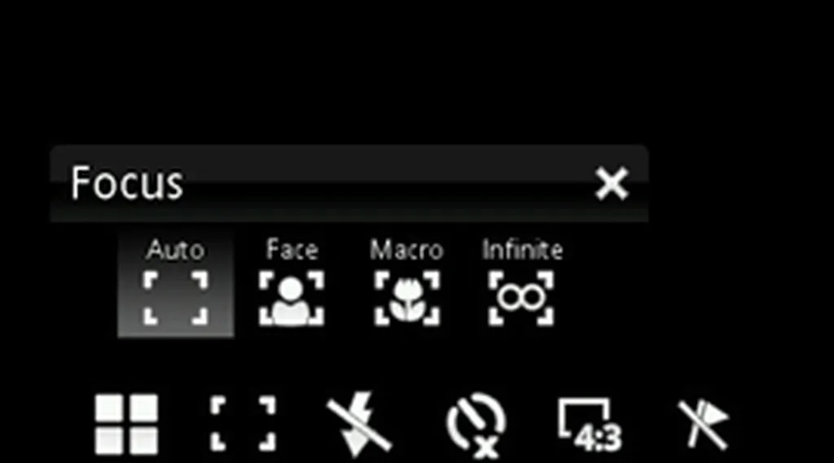Click the Infinite label text

click(x=522, y=249)
